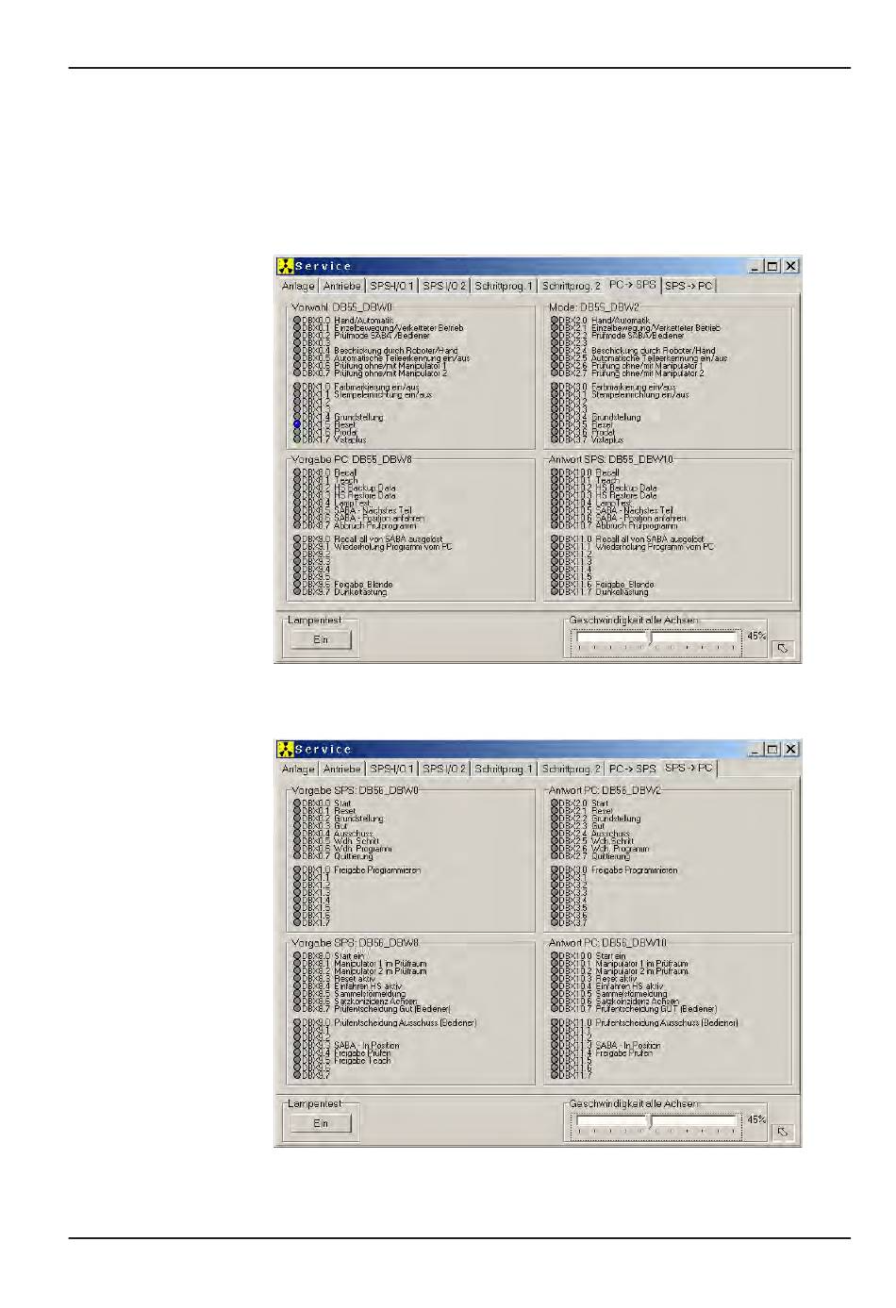Click 'Prüfentscheidung Ausschuss (Bediener)' in Vorgabe SPS DBW8
This screenshot has height=1308, width=896.
point(406,1023)
